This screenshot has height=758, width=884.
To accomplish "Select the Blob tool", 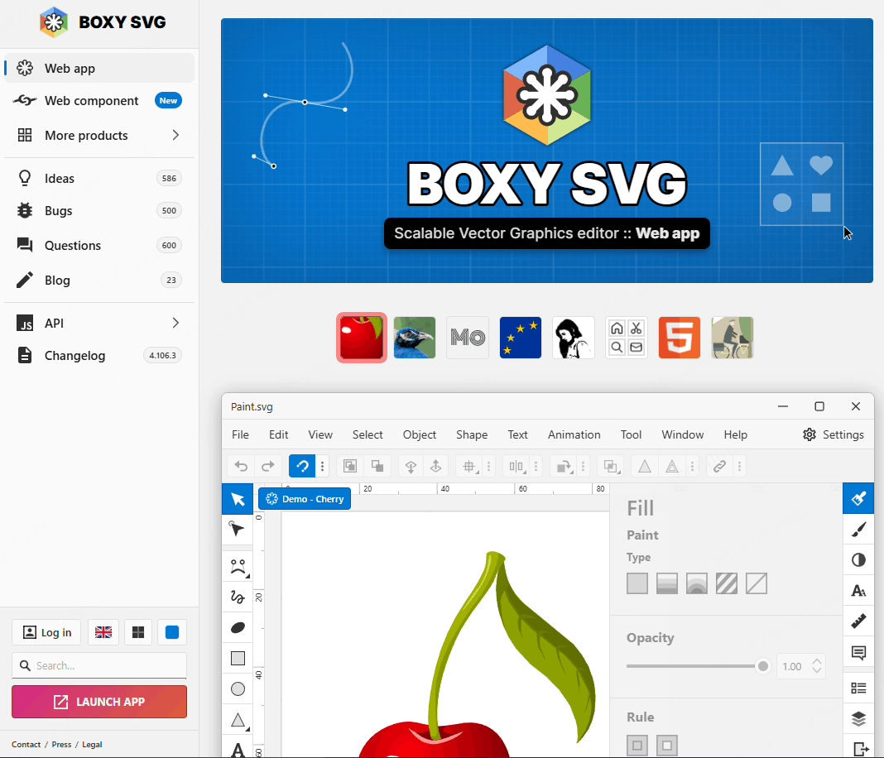I will [x=238, y=628].
